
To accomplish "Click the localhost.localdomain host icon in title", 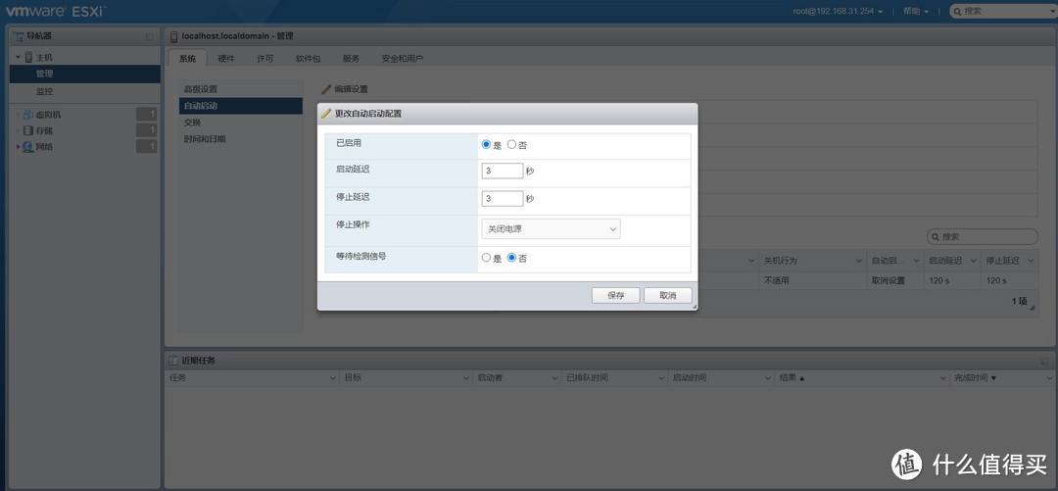I will click(x=174, y=36).
